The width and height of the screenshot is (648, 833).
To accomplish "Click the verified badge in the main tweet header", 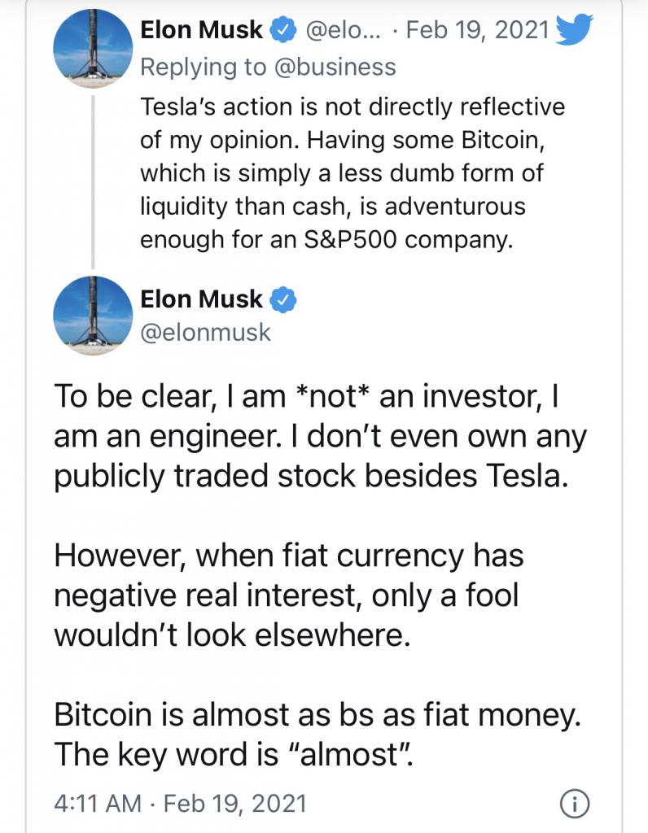I will (x=283, y=299).
